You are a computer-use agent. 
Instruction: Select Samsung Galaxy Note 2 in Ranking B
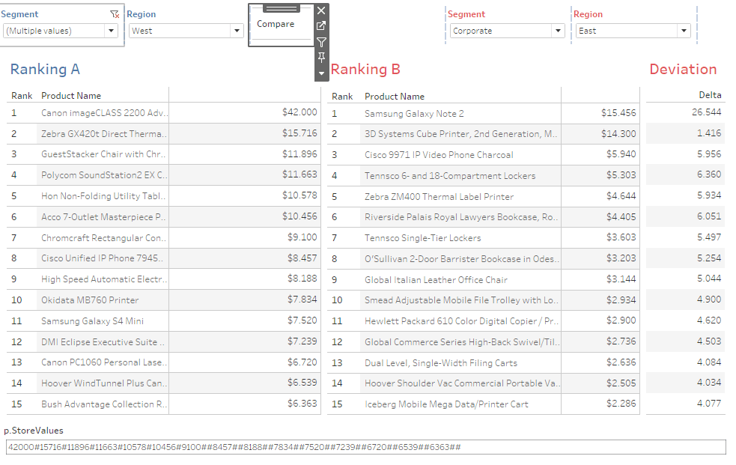[414, 114]
